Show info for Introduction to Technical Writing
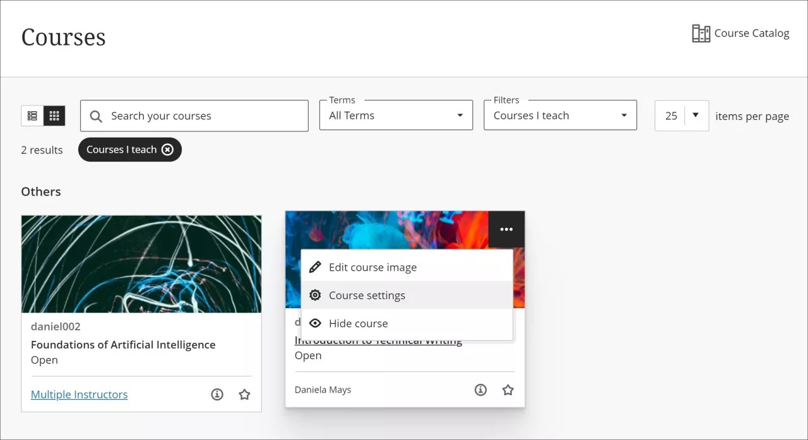This screenshot has width=808, height=440. tap(480, 390)
